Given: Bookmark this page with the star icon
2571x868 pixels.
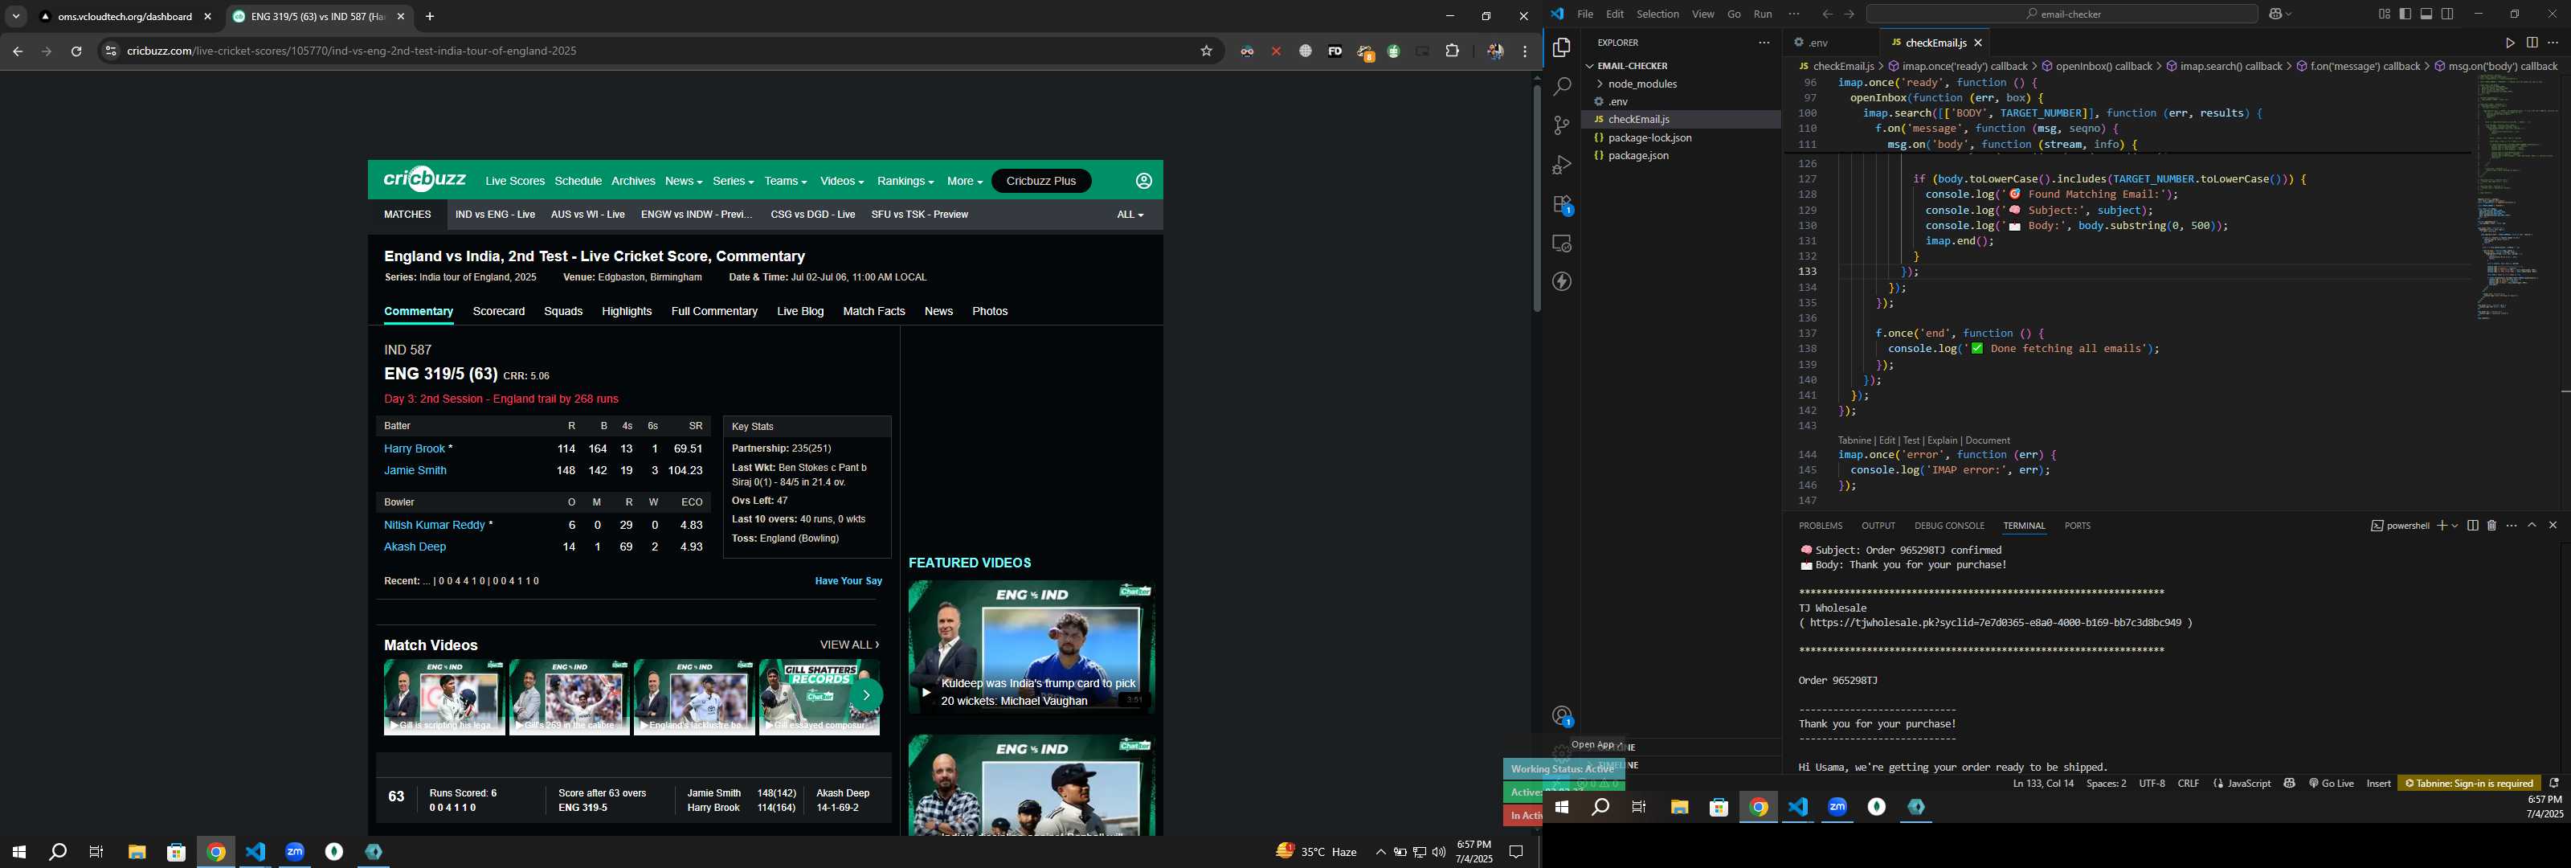Looking at the screenshot, I should click(1206, 51).
